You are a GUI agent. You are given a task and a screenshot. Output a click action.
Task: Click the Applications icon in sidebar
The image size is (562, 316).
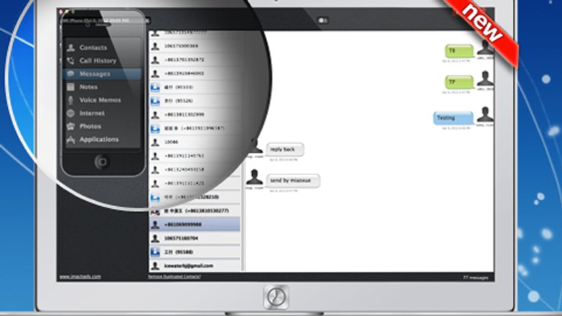point(71,139)
